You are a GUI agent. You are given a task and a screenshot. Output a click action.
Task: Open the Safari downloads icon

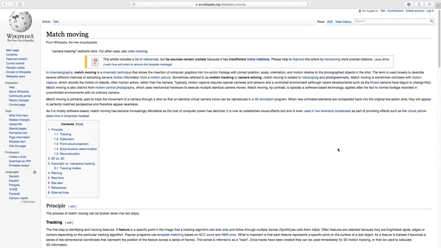click(x=409, y=4)
